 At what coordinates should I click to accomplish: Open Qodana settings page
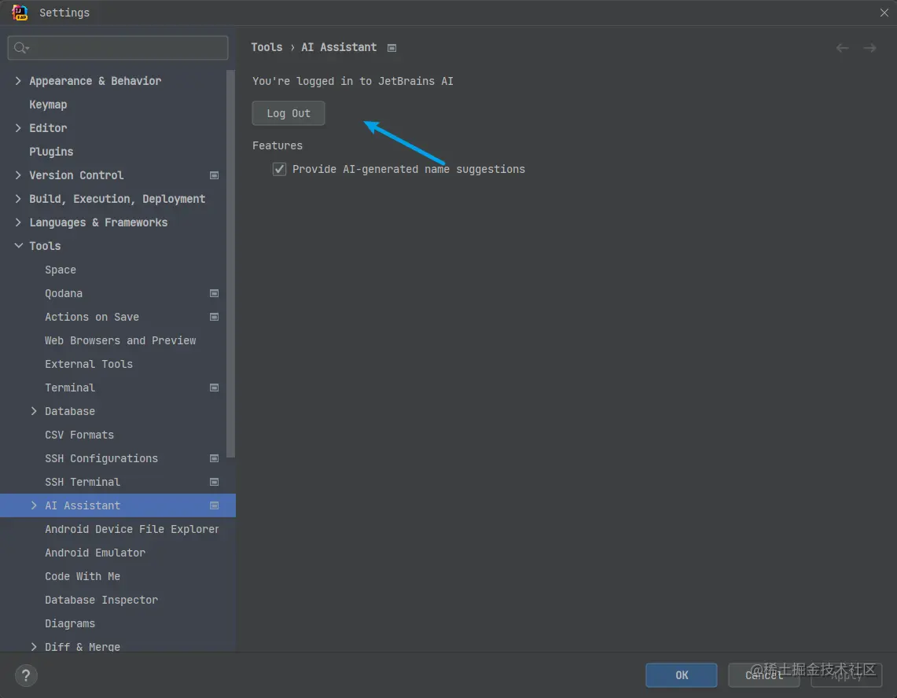(64, 293)
